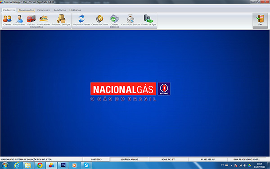Open the Fornecedores icon
The width and height of the screenshot is (270, 169).
coord(44,20)
